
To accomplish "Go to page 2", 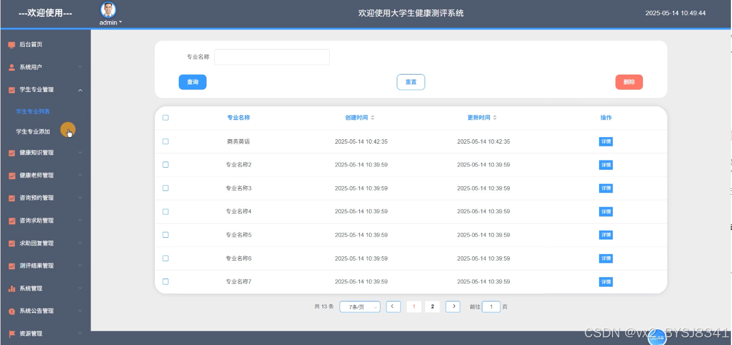I will tap(432, 307).
